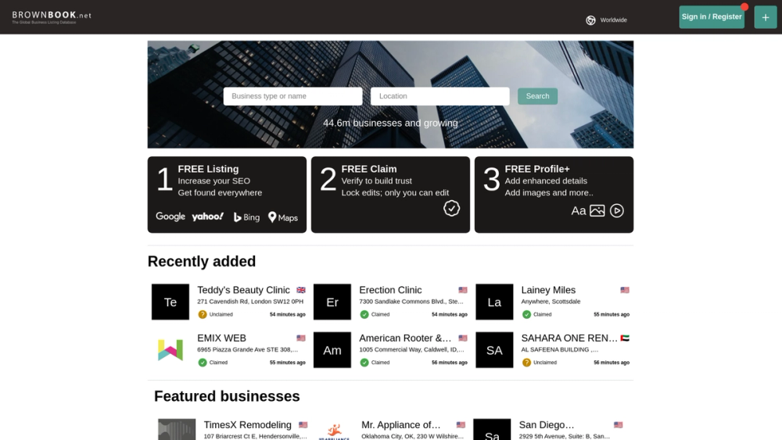Click US flag next to American Rooter
This screenshot has height=440, width=782.
pos(463,338)
